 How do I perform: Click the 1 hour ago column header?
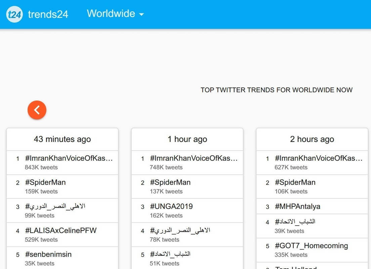pyautogui.click(x=188, y=139)
